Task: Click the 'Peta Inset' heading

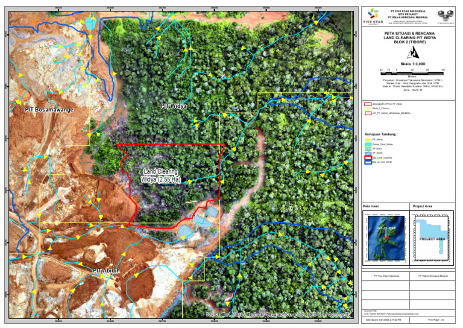Action: click(371, 206)
